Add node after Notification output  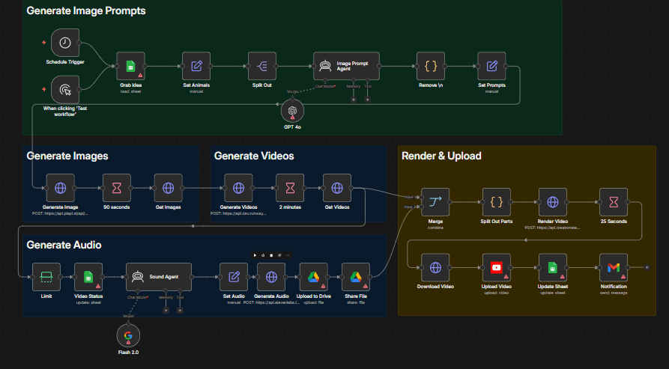(x=647, y=268)
